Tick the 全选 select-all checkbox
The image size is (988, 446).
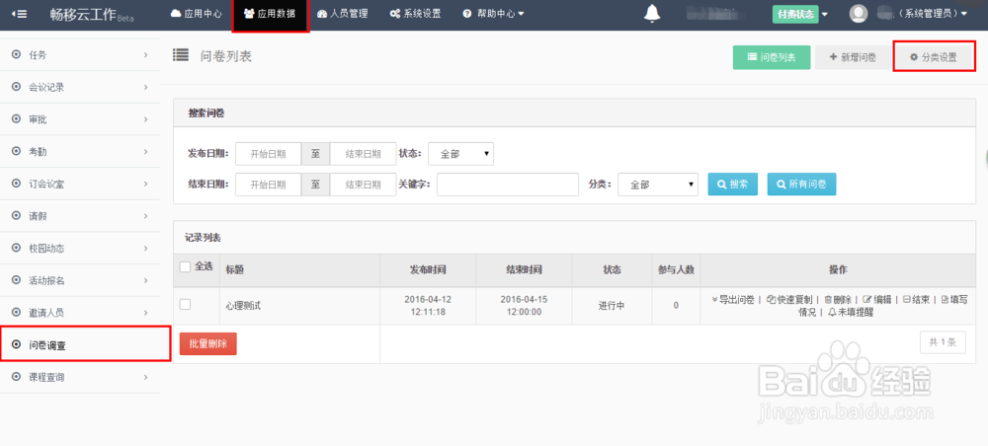tap(186, 266)
